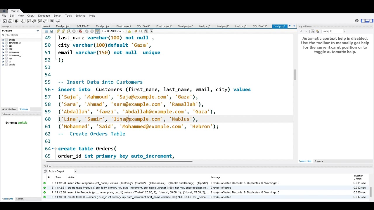Create new table icon
374x210 pixels.
[x=29, y=21]
